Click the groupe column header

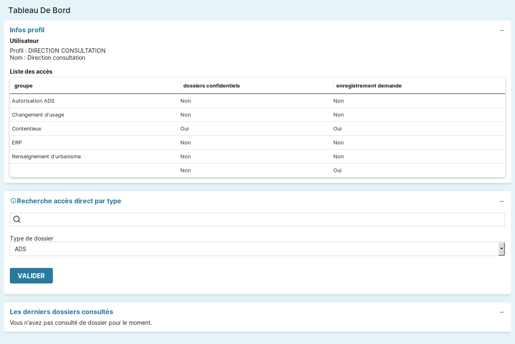click(x=23, y=85)
